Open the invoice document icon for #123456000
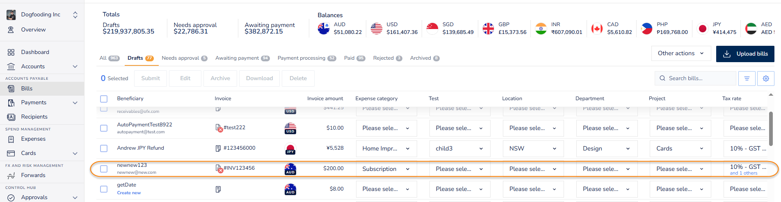Image resolution: width=781 pixels, height=202 pixels. (218, 148)
